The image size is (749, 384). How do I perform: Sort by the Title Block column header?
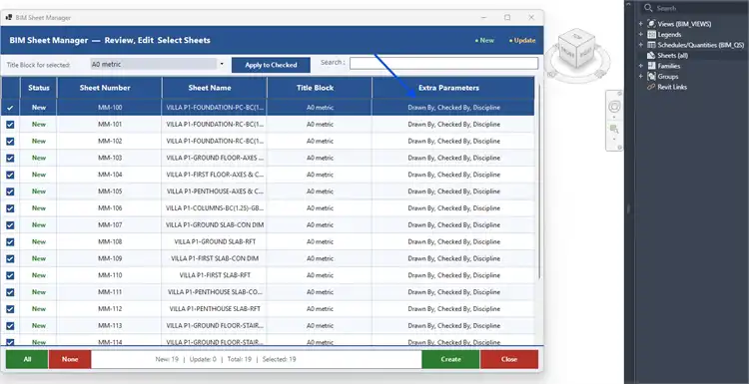320,88
